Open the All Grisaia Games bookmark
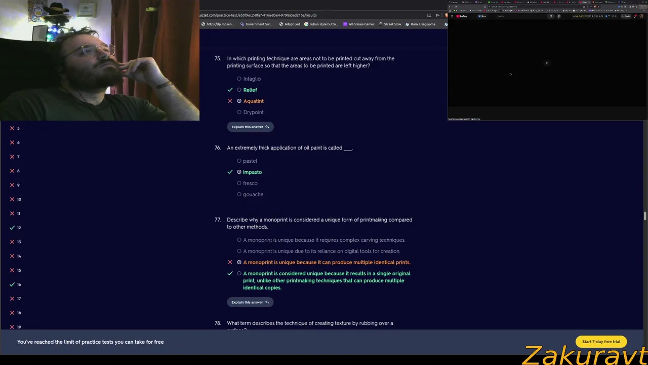Screen dimensions: 648x365 click(x=358, y=24)
